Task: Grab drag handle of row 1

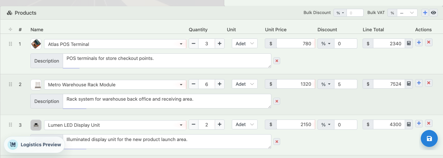Action: pyautogui.click(x=10, y=44)
